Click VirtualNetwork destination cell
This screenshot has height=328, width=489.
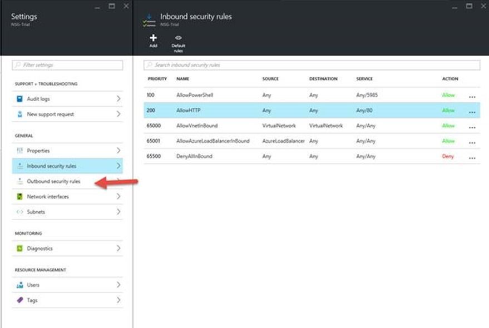[326, 126]
